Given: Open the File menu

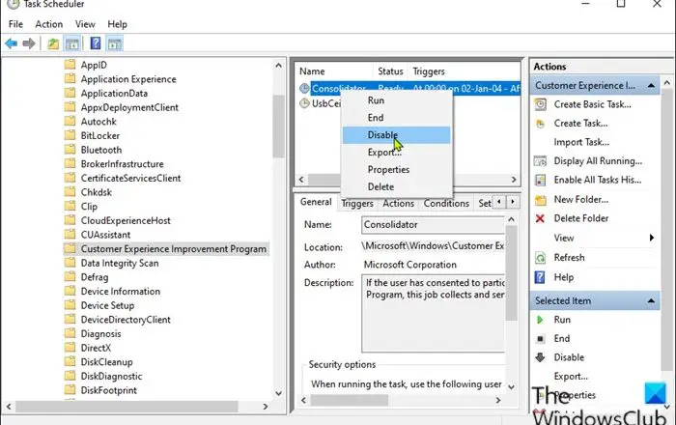Looking at the screenshot, I should pos(15,24).
